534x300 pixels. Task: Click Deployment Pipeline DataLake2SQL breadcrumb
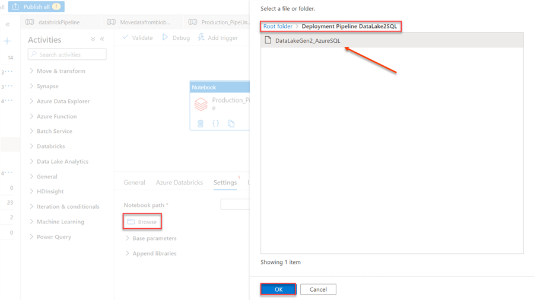point(349,26)
